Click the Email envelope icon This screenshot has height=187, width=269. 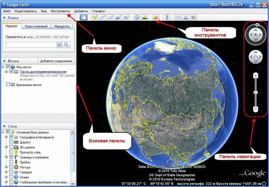(x=178, y=17)
